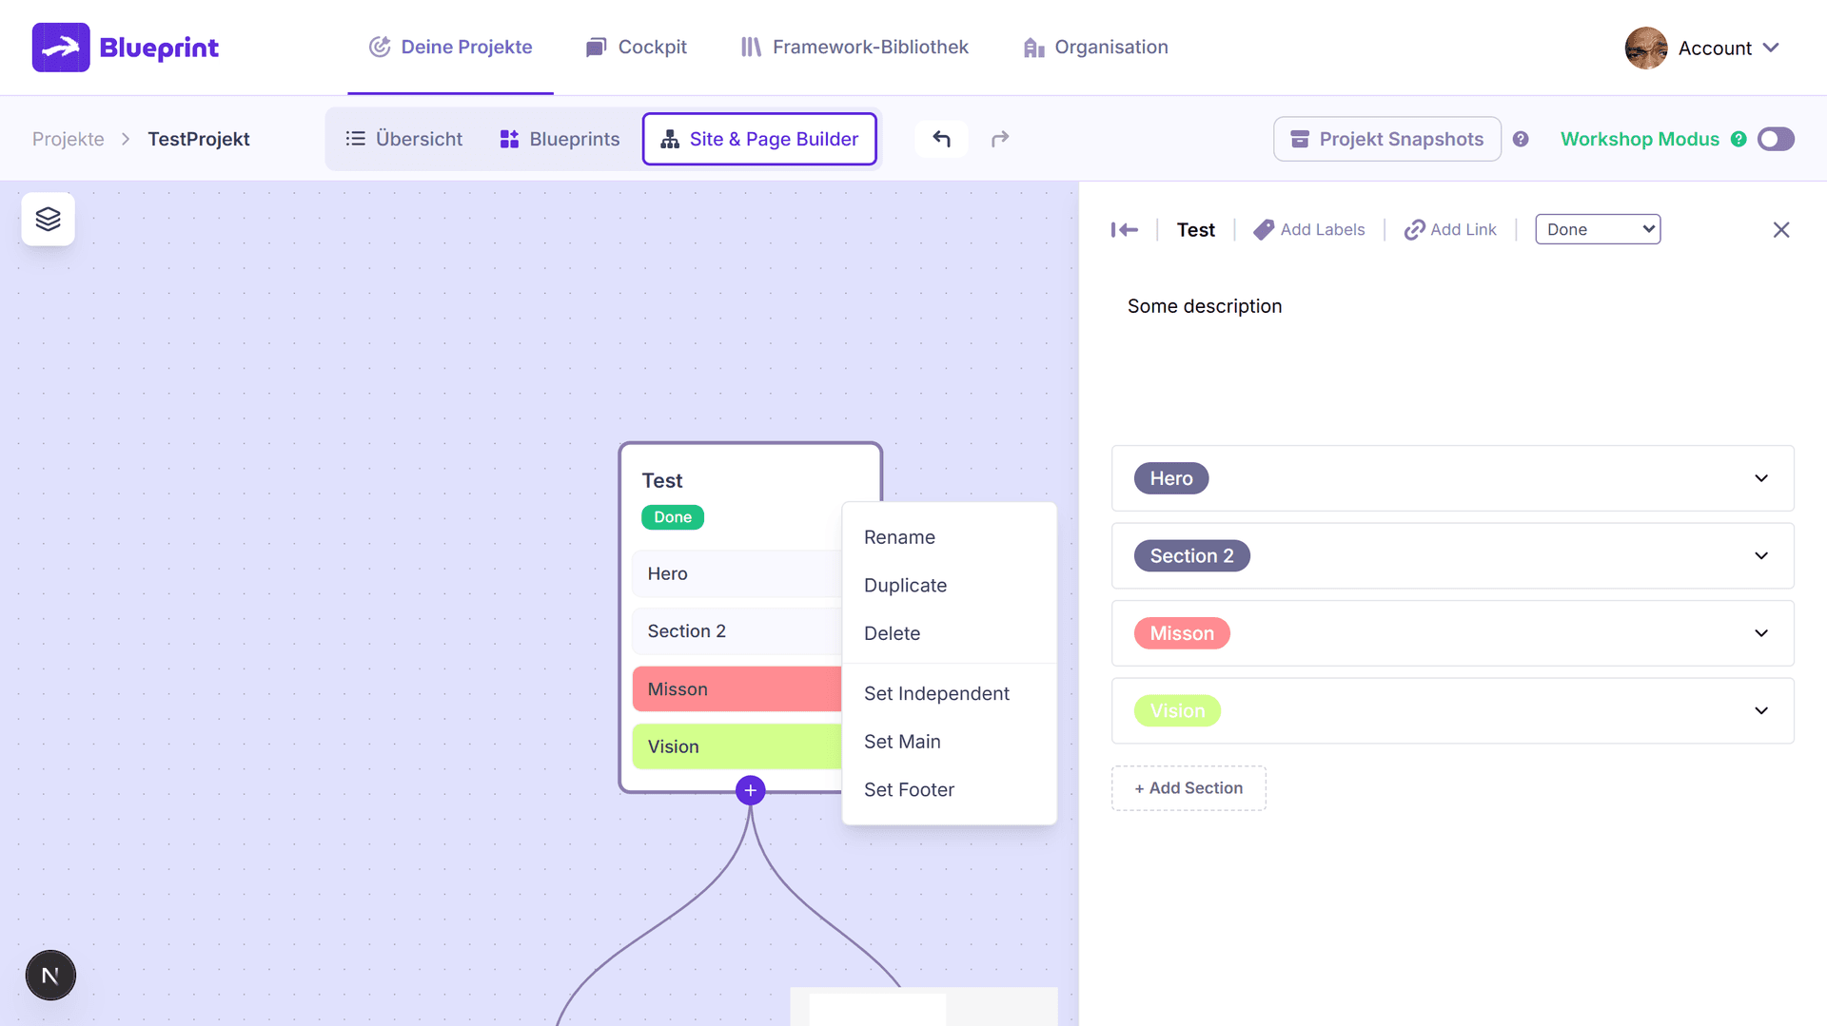Open the Done status dropdown
Image resolution: width=1827 pixels, height=1026 pixels.
1597,229
